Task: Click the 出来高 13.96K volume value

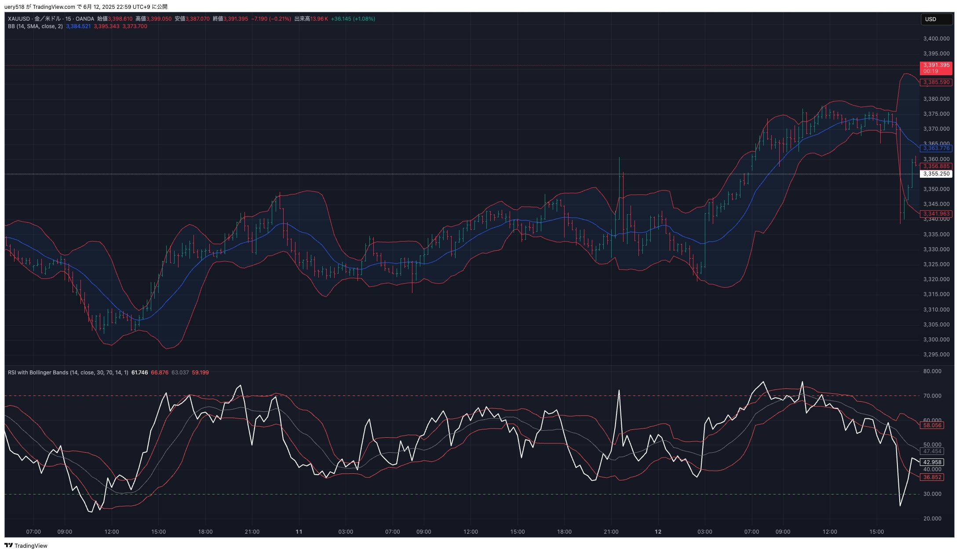Action: click(x=319, y=19)
